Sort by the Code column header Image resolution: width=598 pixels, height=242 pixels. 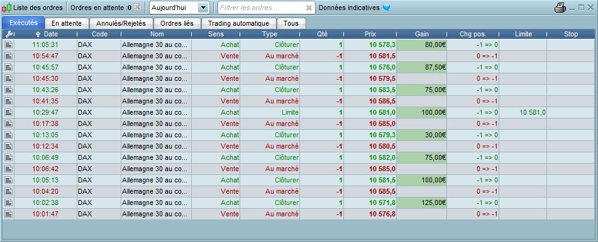pyautogui.click(x=99, y=34)
